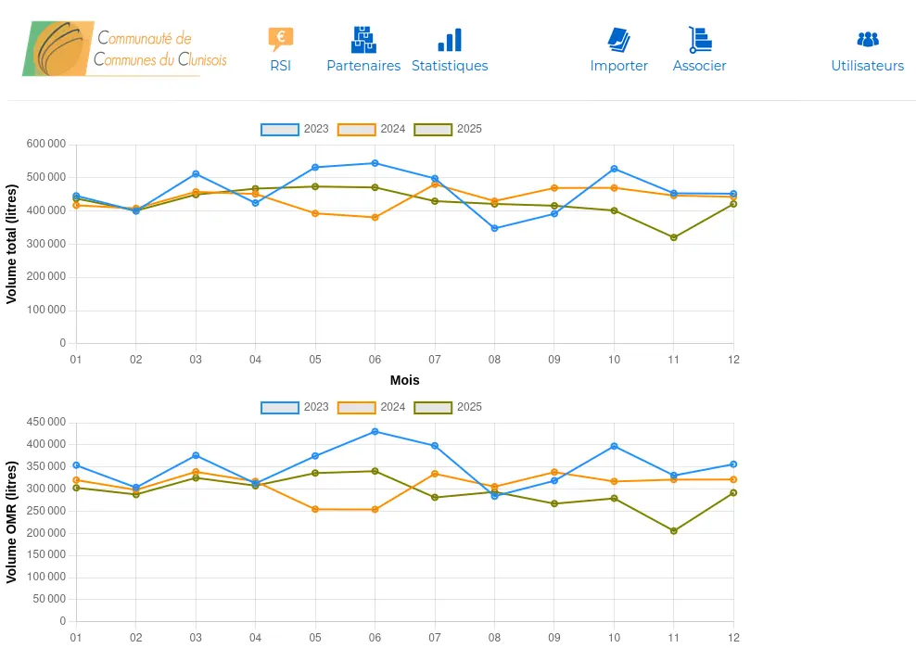Open Statistiques using the bar chart icon

[x=450, y=38]
